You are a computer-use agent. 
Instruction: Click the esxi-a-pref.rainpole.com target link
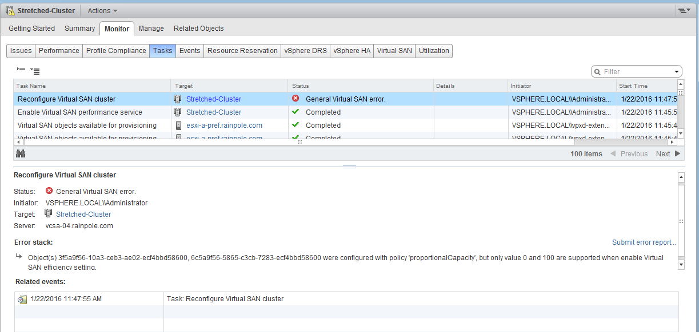tap(224, 125)
